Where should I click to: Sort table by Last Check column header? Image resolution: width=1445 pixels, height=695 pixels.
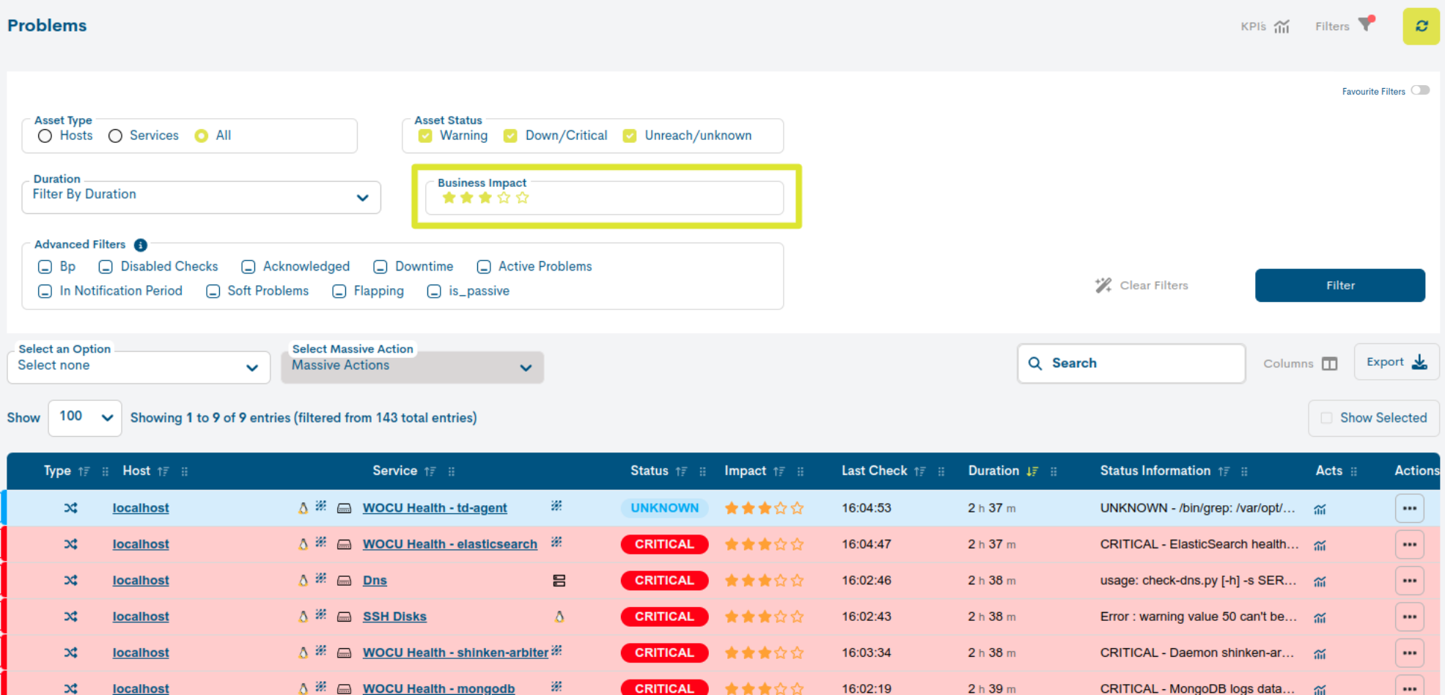point(874,471)
